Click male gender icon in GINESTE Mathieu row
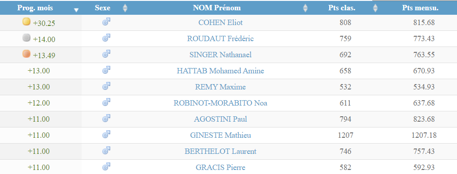Viewport: 457px width, 174px height. tap(106, 134)
